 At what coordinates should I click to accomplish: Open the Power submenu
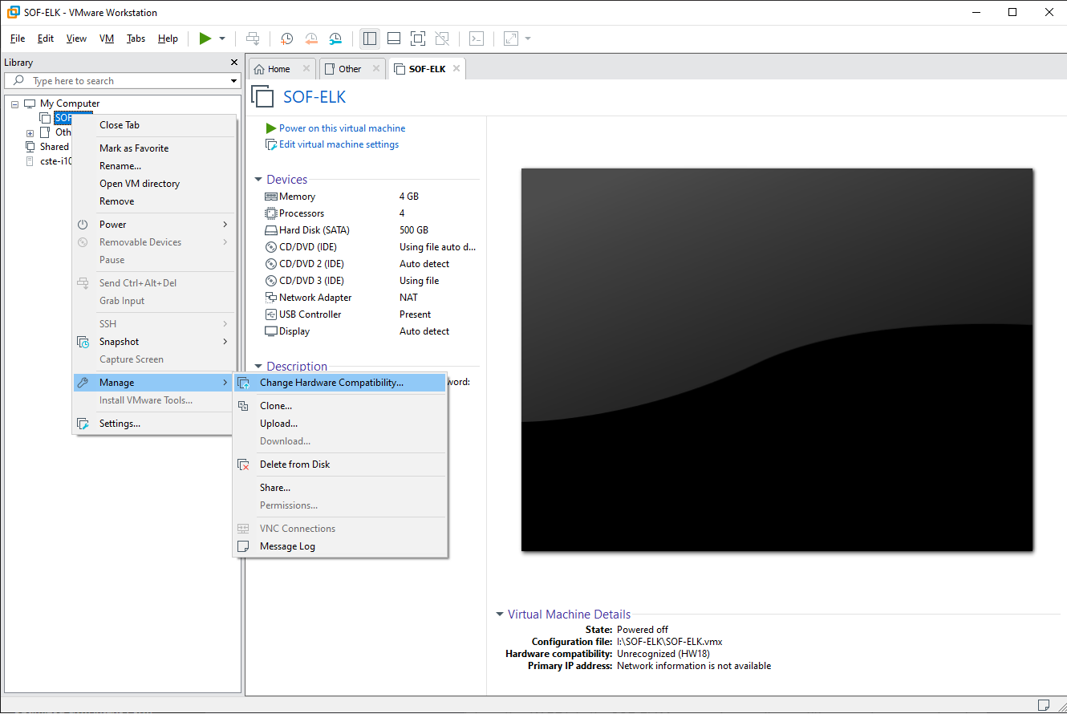pos(155,225)
